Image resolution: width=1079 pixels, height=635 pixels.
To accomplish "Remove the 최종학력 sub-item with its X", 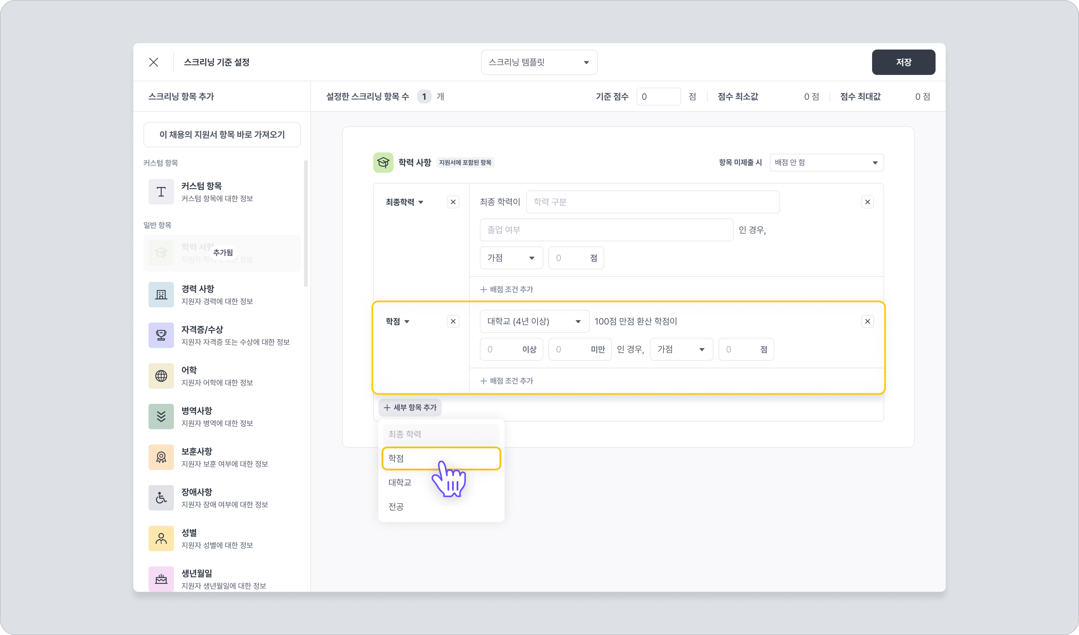I will pos(453,202).
